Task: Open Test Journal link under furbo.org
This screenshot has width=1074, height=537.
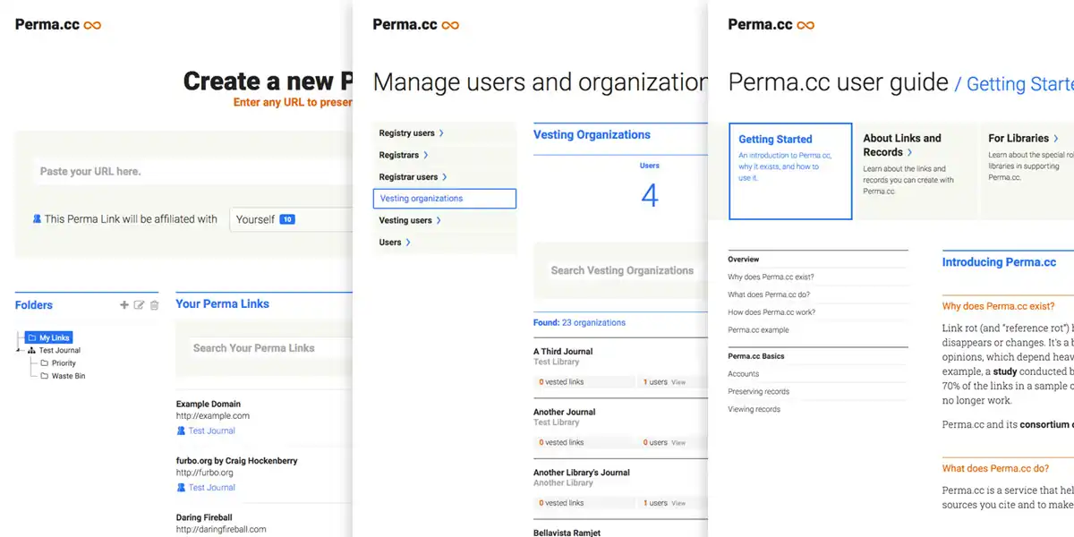Action: coord(212,488)
